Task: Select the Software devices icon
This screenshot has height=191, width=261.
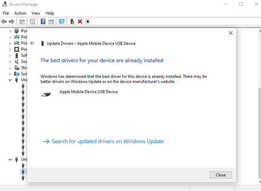Action: pyautogui.click(x=17, y=55)
